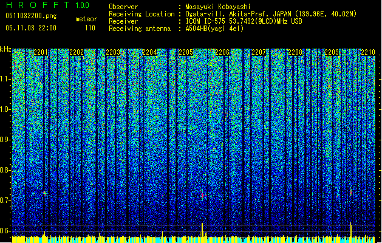
Task: Click the 2210 time marker
Action: (x=368, y=52)
